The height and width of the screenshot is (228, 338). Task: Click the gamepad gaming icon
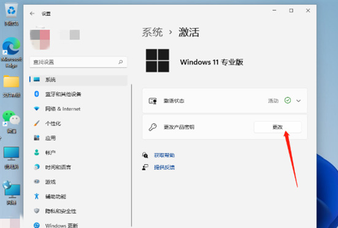point(37,181)
